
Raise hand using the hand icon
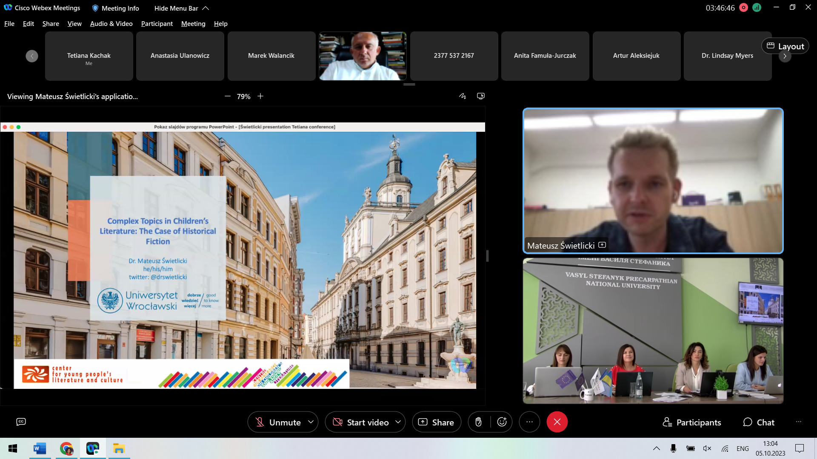(x=479, y=422)
